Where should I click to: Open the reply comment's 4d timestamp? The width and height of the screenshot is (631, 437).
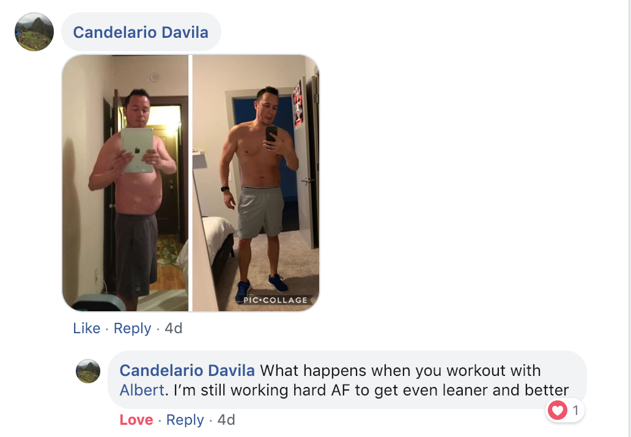pyautogui.click(x=226, y=420)
